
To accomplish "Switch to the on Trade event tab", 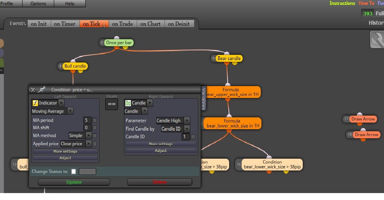I will 123,24.
